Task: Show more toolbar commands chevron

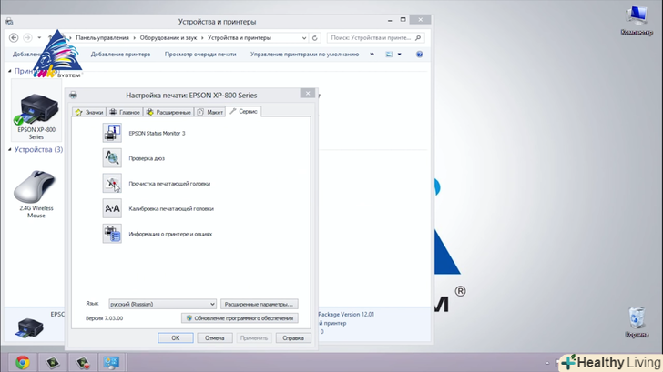Action: pos(372,54)
